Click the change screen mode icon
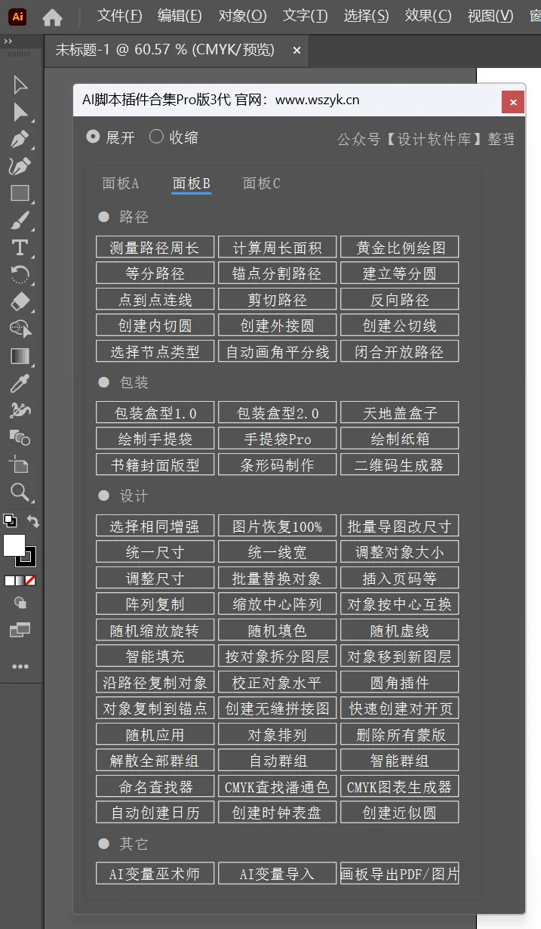 (20, 630)
